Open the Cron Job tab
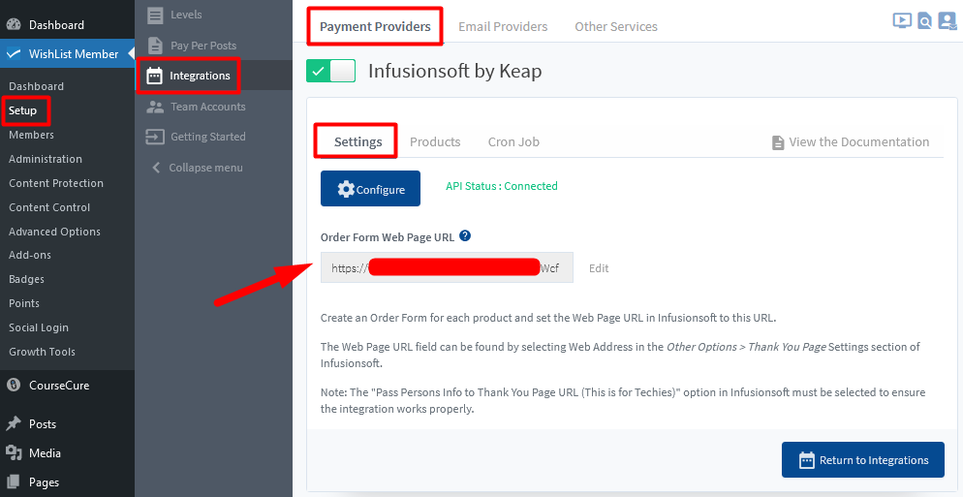The image size is (963, 497). coord(513,141)
